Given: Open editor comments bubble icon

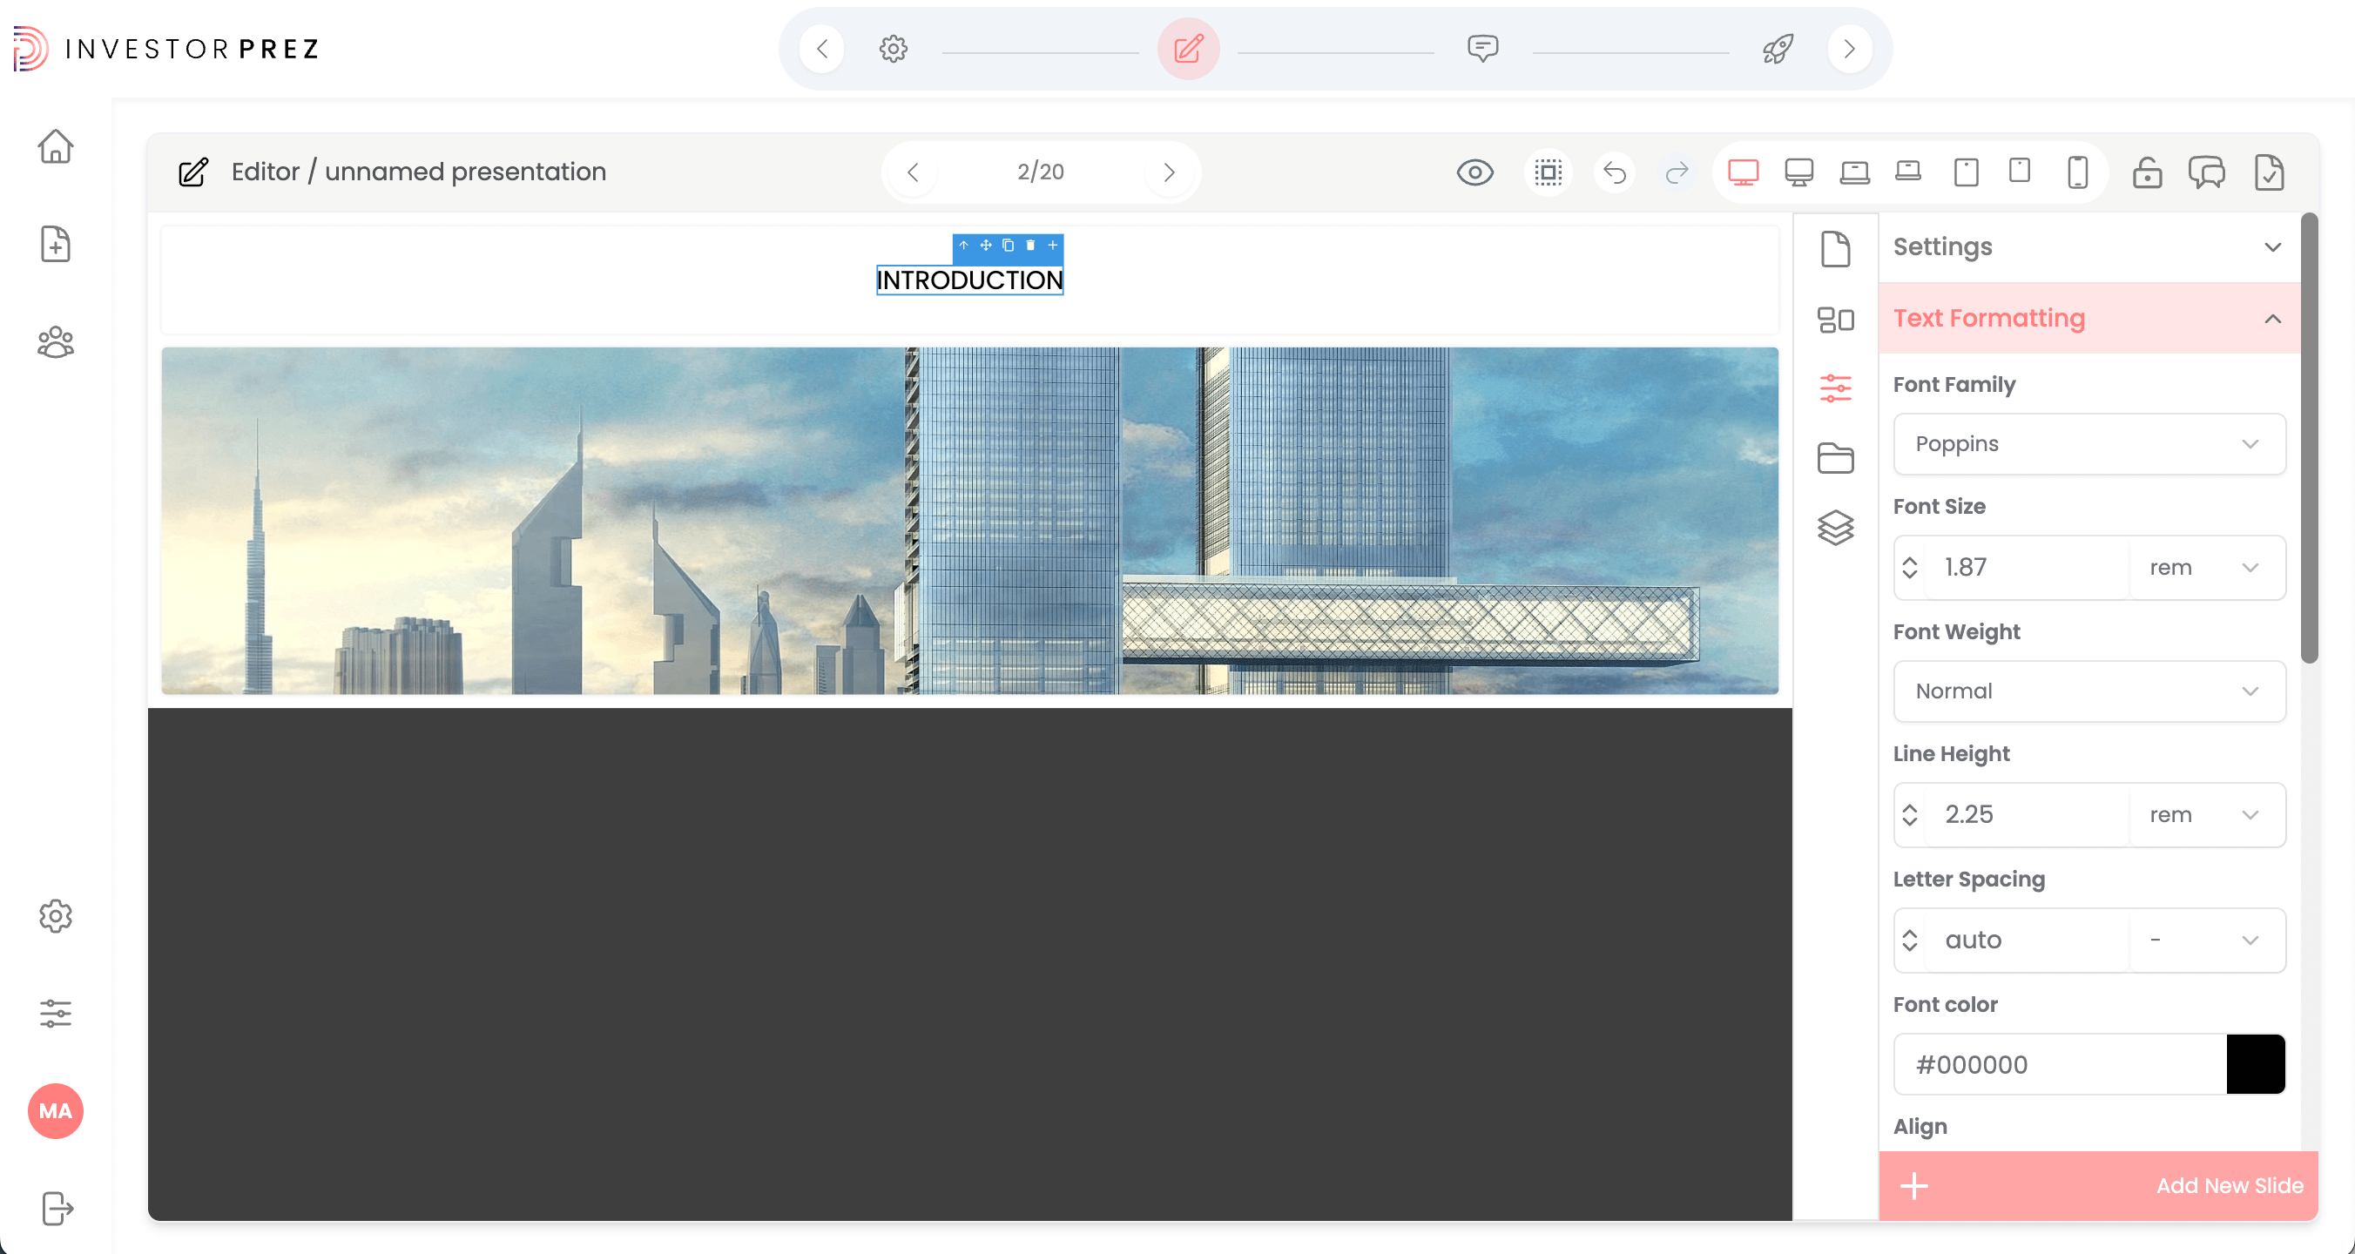Looking at the screenshot, I should pos(2206,172).
